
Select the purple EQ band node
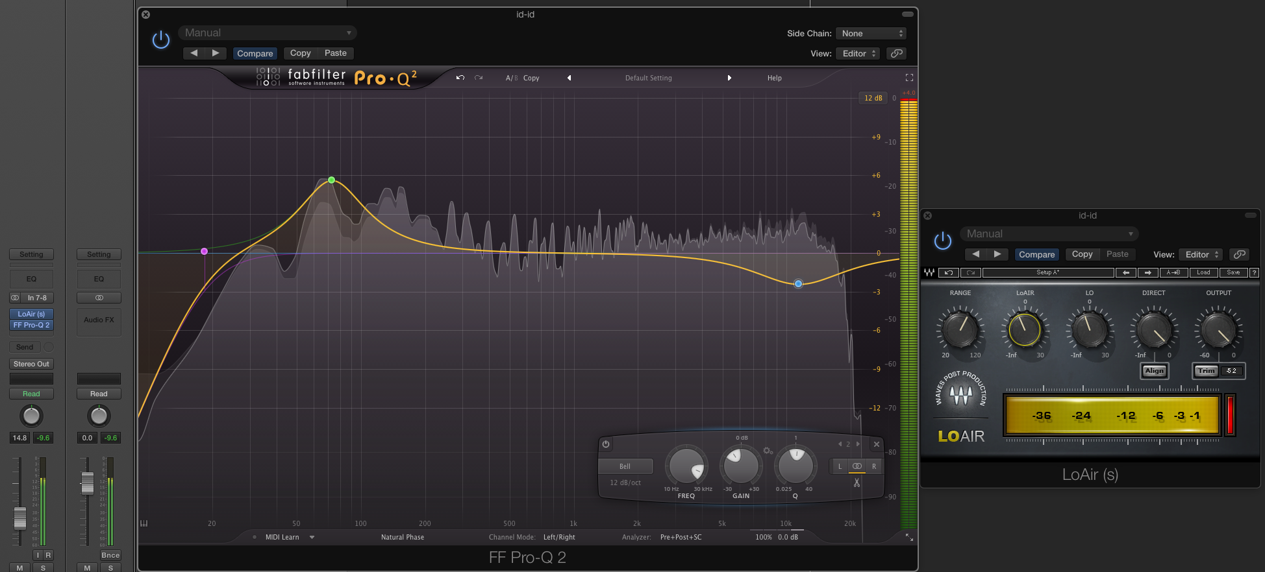tap(205, 251)
